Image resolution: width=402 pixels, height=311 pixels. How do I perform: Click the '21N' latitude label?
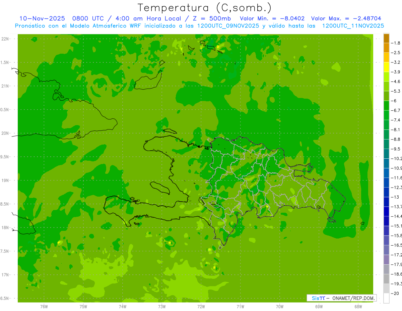5,86
